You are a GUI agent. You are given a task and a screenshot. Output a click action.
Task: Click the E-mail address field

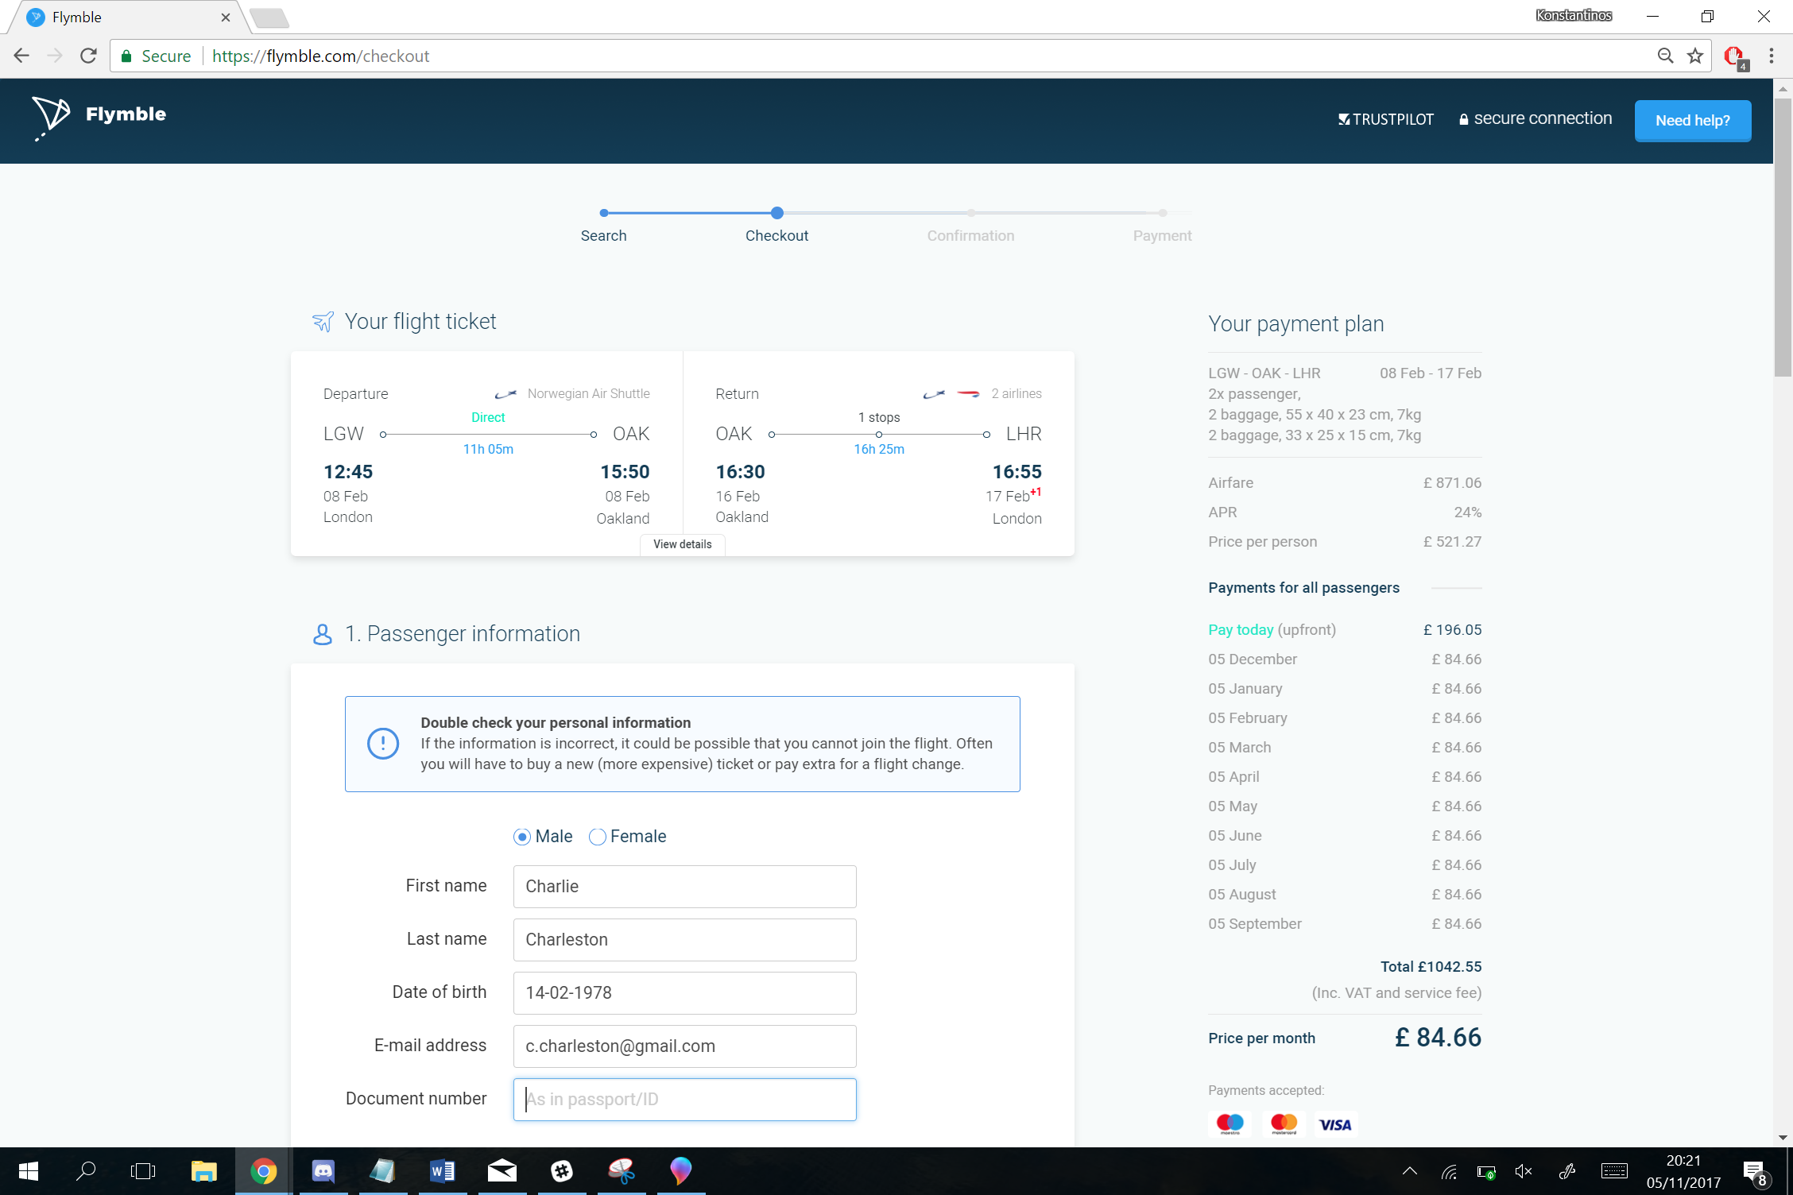pos(685,1046)
